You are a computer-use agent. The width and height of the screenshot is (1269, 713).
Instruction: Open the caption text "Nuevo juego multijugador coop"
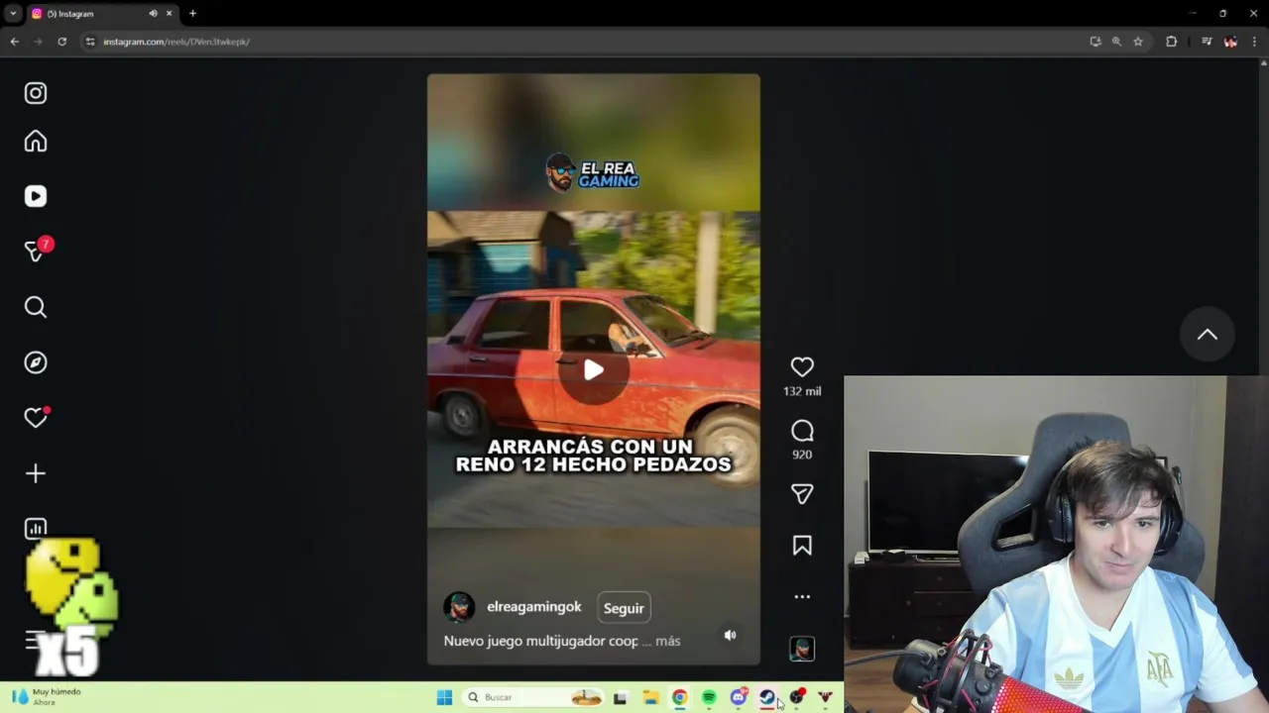click(x=541, y=641)
